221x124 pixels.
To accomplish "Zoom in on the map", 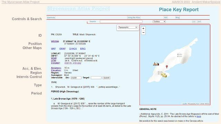I will click(x=143, y=28).
